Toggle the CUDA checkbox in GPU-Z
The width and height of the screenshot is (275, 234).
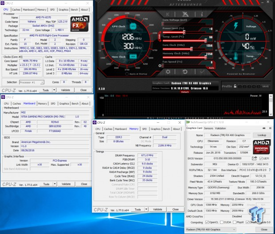(222, 222)
